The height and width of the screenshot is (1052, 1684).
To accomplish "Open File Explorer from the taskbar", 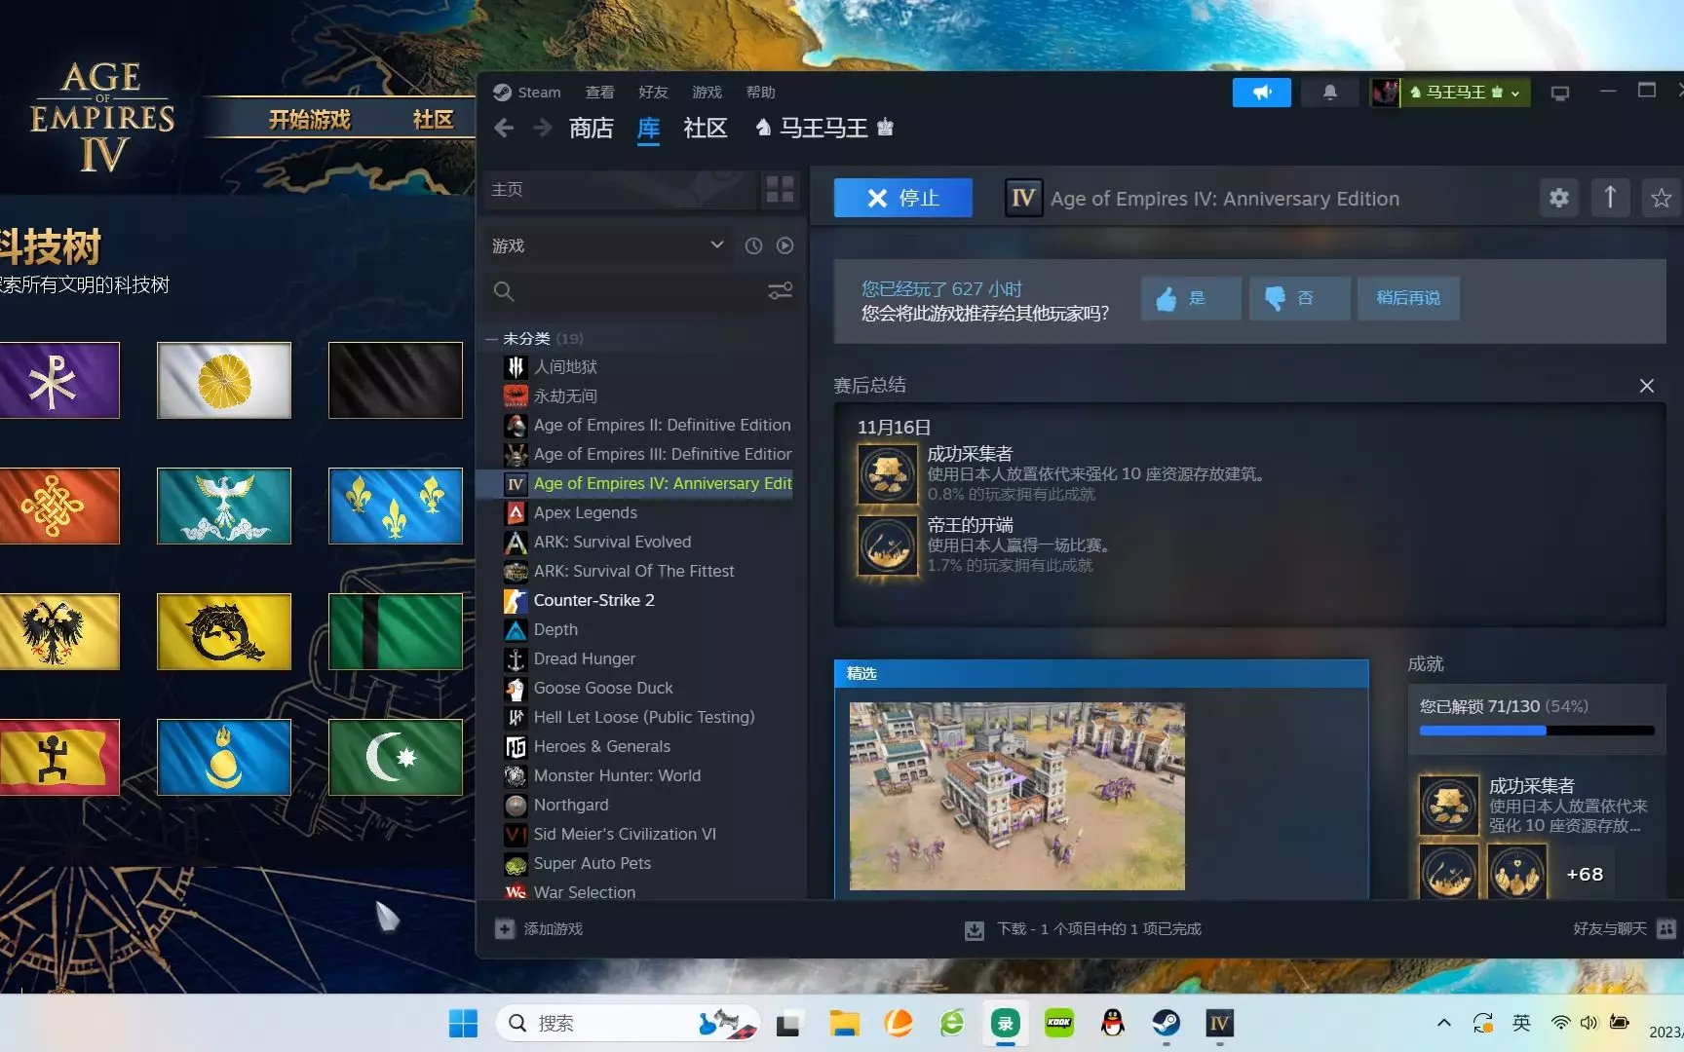I will [844, 1023].
